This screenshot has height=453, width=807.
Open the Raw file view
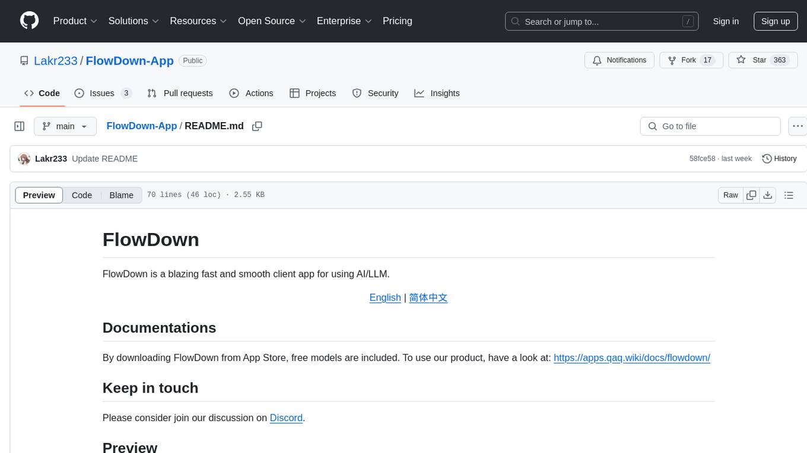point(730,195)
